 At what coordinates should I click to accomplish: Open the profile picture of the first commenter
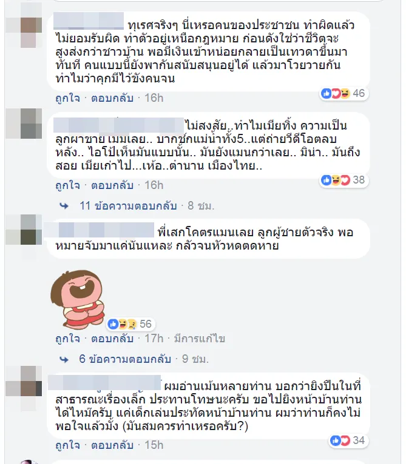click(x=24, y=25)
